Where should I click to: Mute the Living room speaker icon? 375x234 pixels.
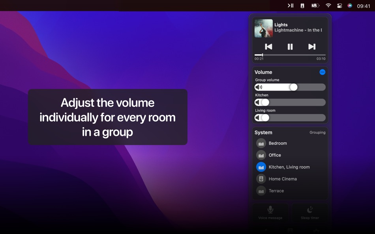point(257,118)
